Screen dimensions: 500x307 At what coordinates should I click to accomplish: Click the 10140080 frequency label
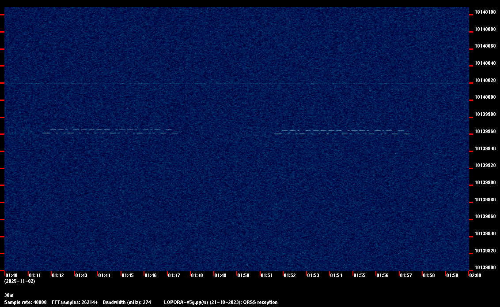pos(485,29)
